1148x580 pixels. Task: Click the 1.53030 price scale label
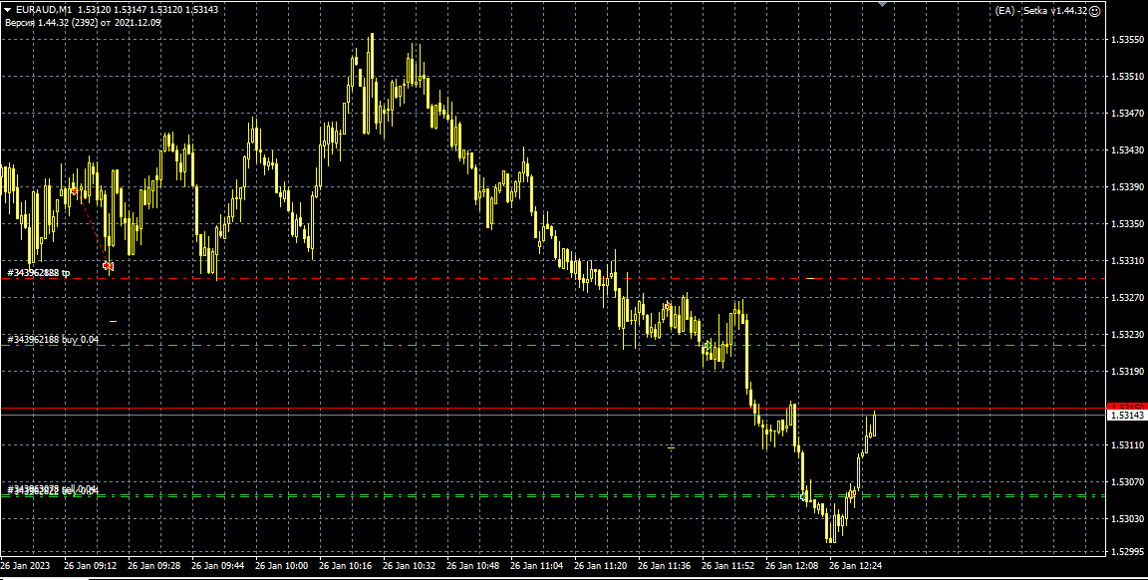tap(1127, 519)
